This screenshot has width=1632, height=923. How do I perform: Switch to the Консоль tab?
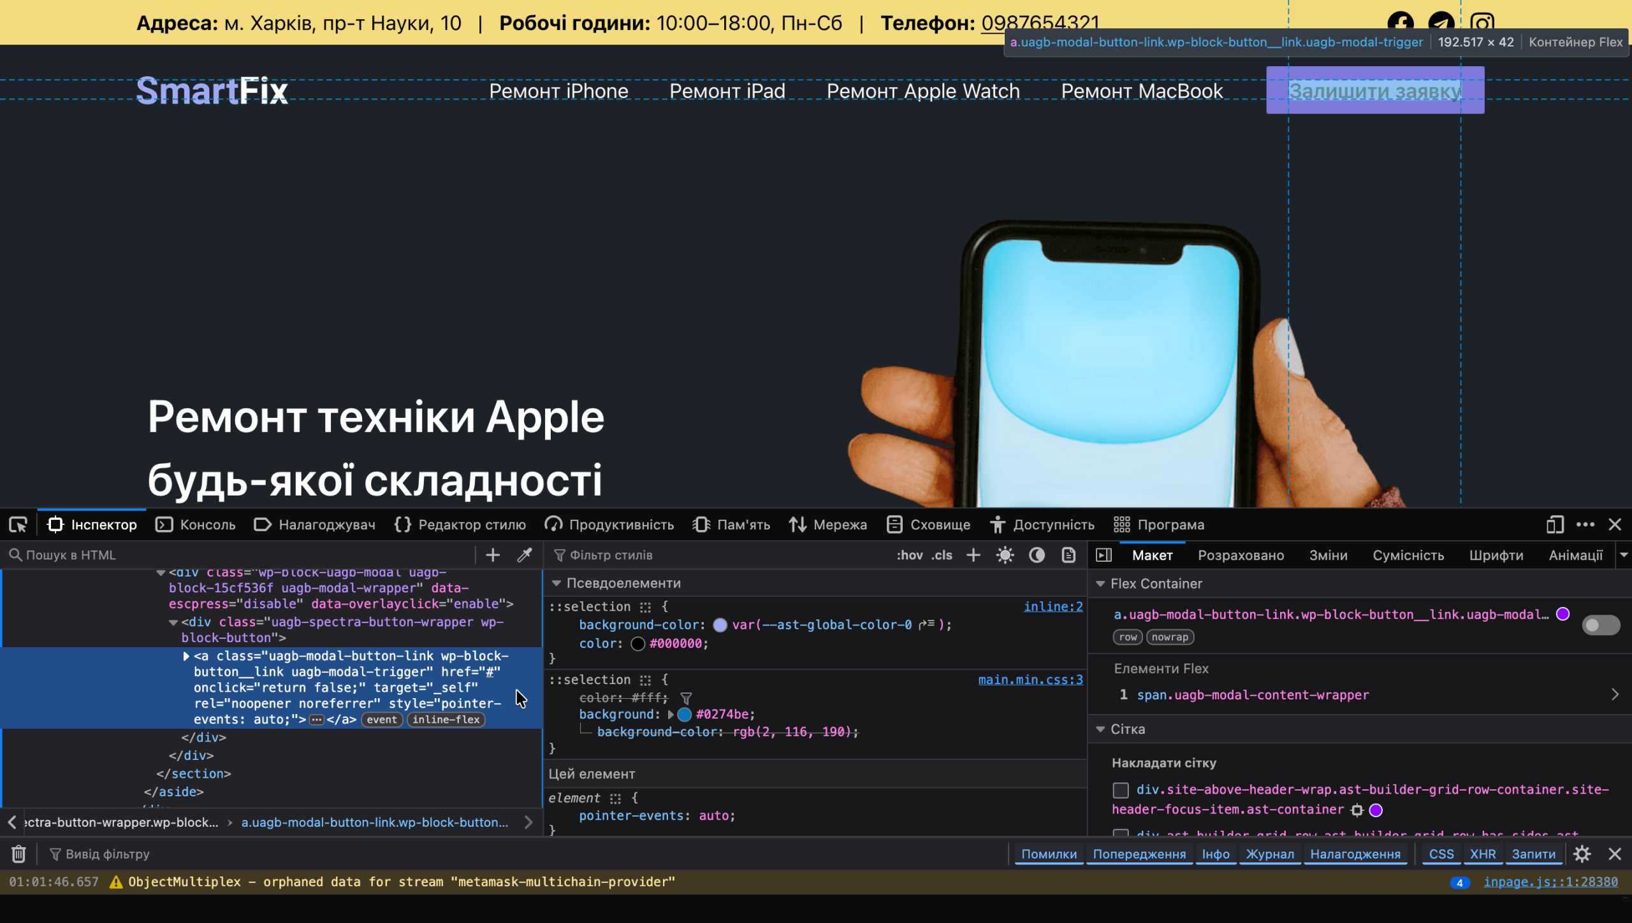196,524
